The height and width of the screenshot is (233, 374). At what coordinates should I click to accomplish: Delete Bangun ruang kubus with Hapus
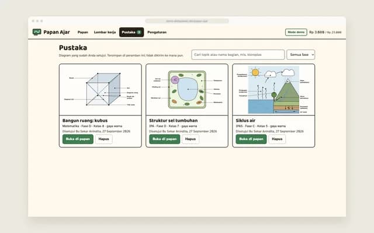click(x=104, y=139)
